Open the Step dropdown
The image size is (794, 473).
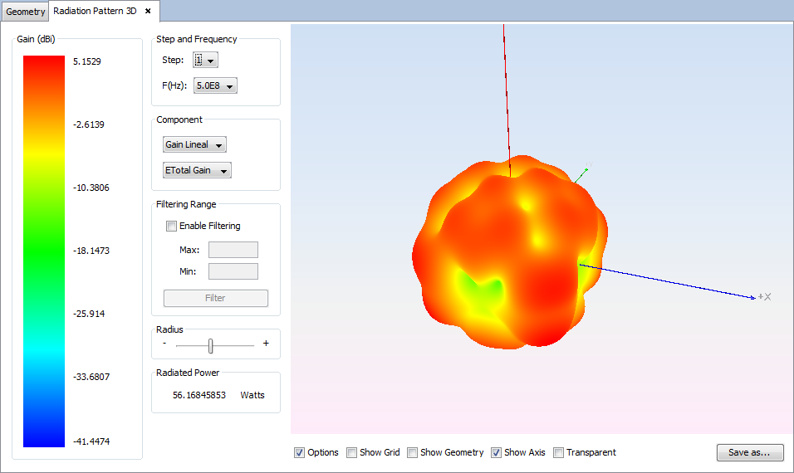point(205,60)
